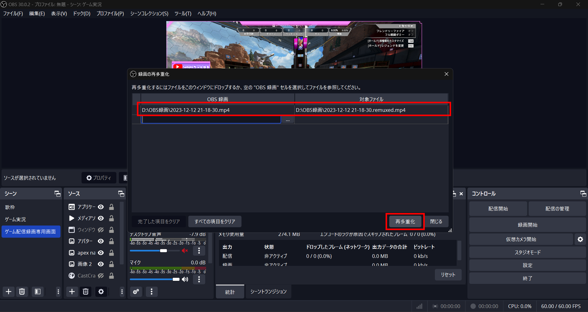Open audio mixer menu dots beside gears
The height and width of the screenshot is (312, 588).
pos(152,292)
